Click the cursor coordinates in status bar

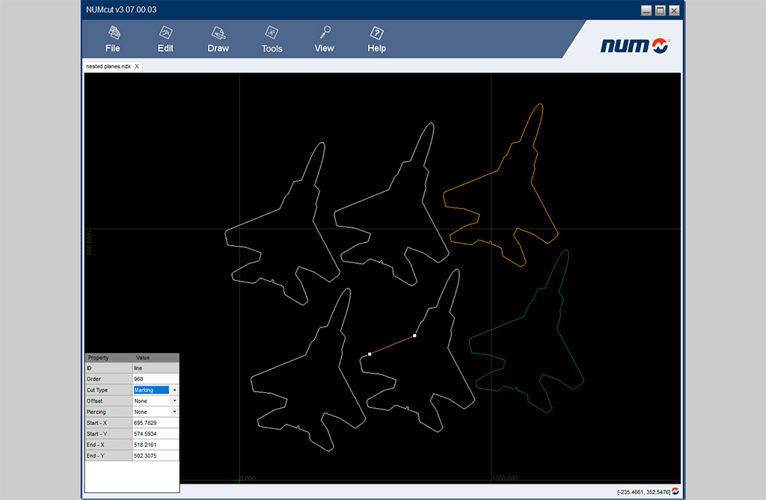tap(643, 493)
